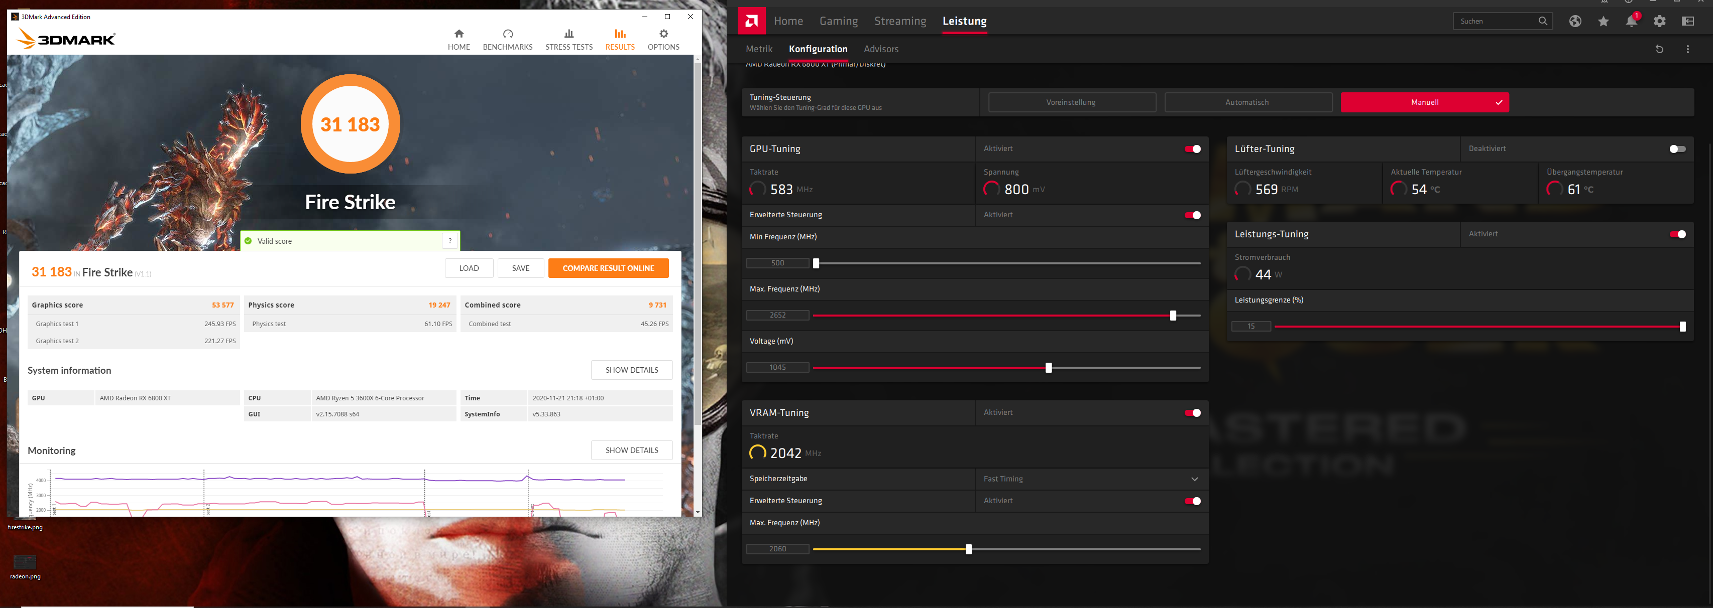Click Compare Result Online button
Screen dimensions: 1713x608
608,268
